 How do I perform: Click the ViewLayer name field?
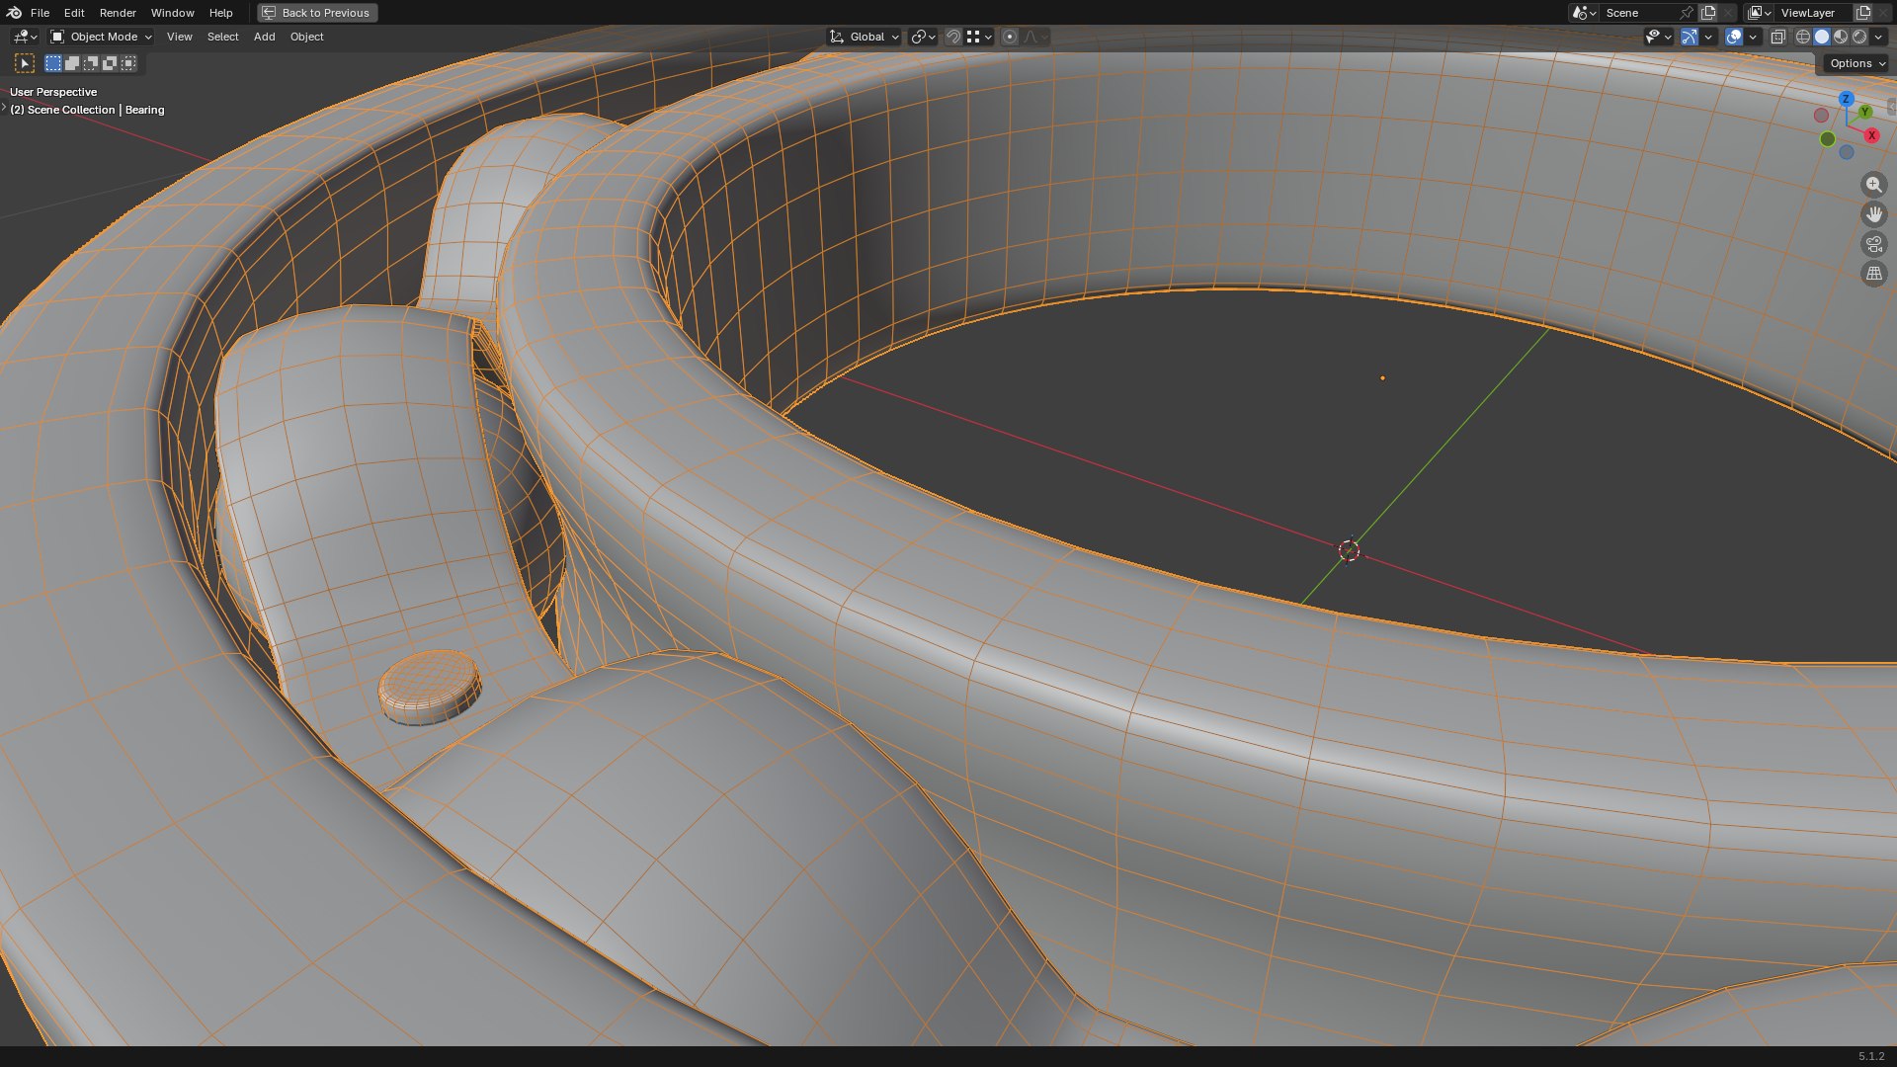[x=1813, y=13]
